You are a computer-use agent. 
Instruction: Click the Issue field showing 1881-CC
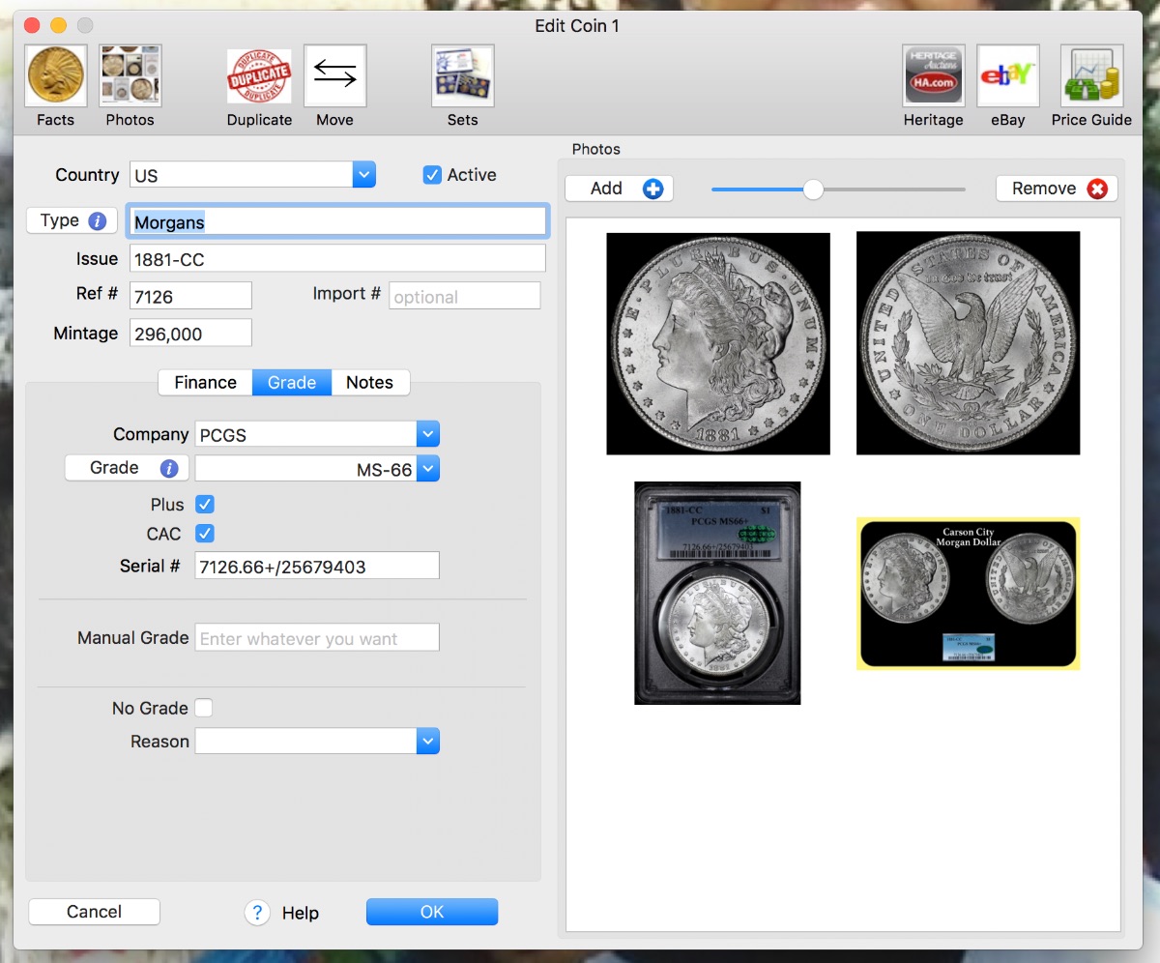tap(337, 259)
